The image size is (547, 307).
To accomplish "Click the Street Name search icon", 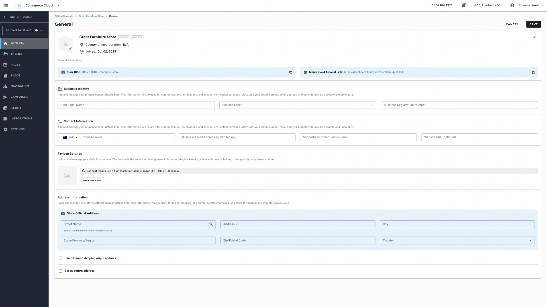I will click(x=211, y=224).
